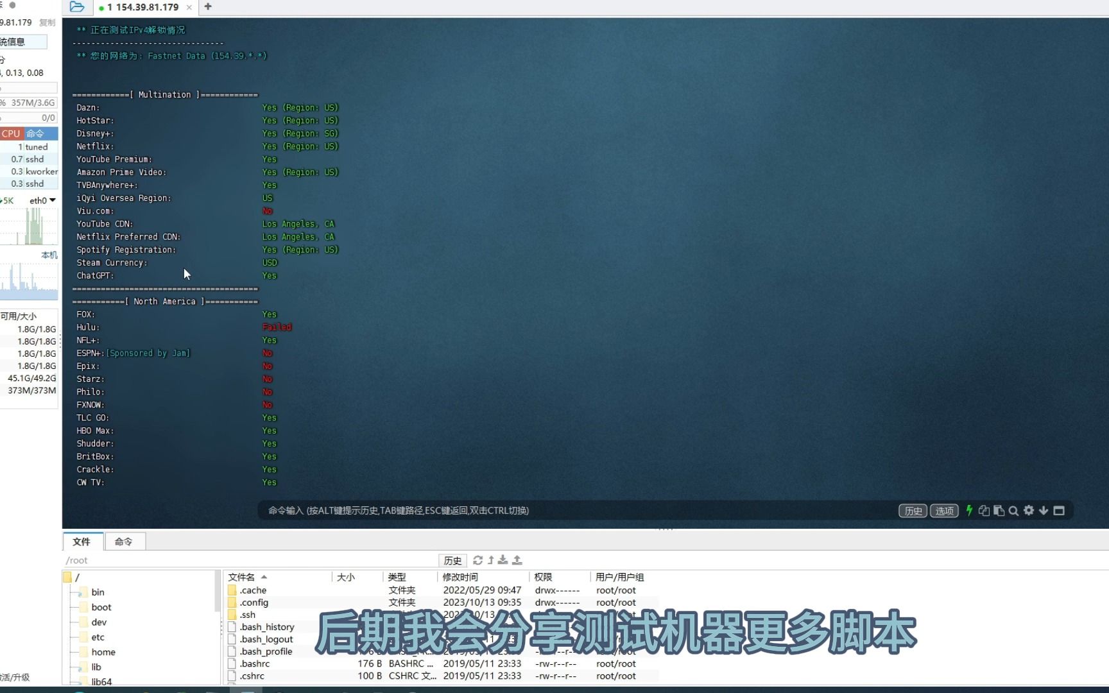Screen dimensions: 1109x693
Task: Click the 激活/升级 activate upgrade link
Action: point(15,677)
